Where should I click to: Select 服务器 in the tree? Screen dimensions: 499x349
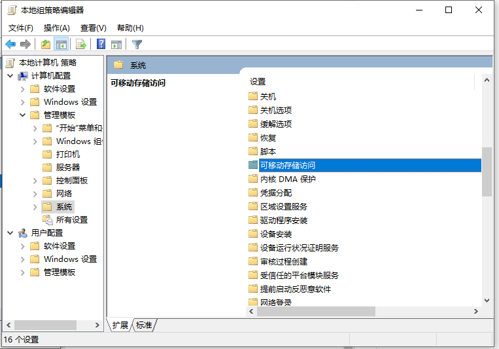point(68,168)
